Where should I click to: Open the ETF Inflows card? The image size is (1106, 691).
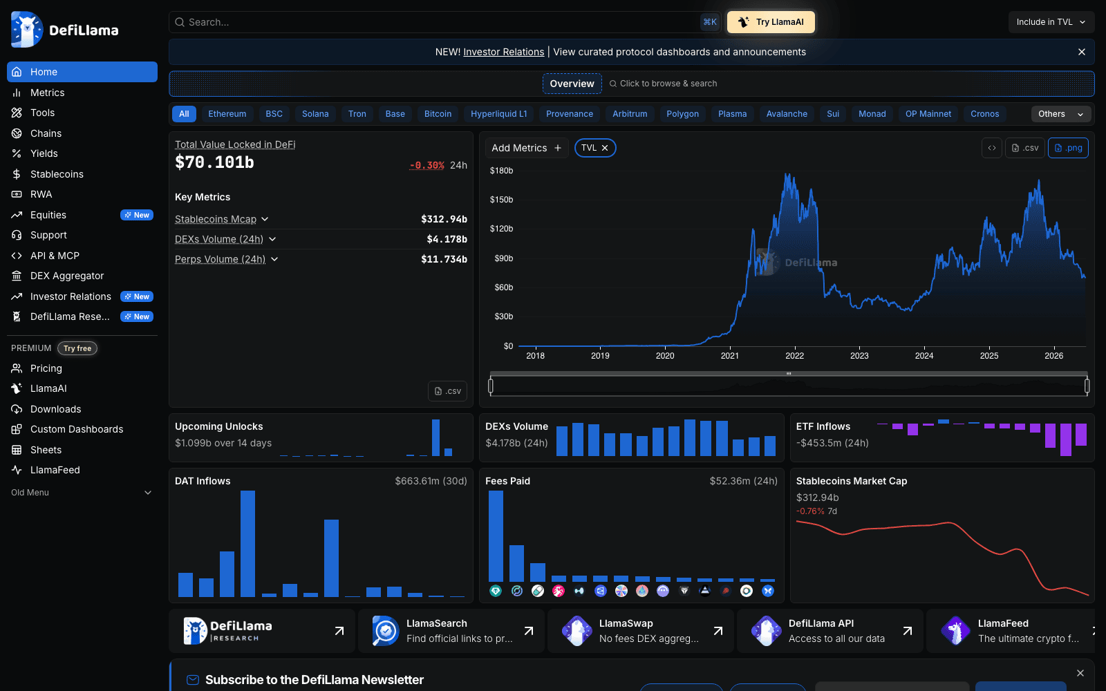pyautogui.click(x=942, y=437)
